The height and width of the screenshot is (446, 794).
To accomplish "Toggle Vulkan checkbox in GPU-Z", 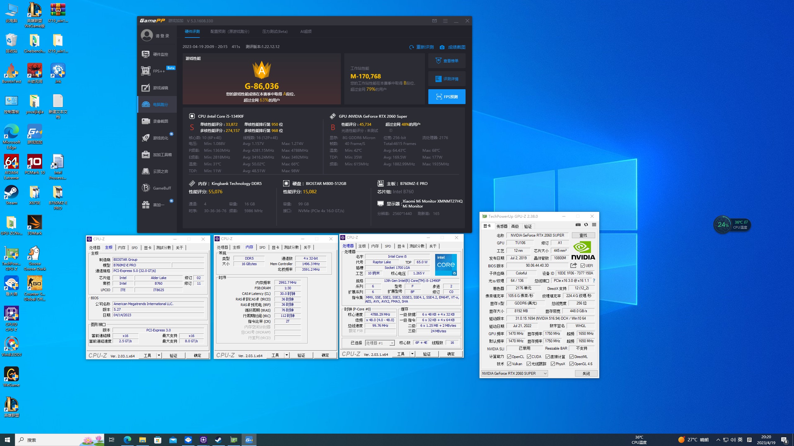I will click(509, 364).
